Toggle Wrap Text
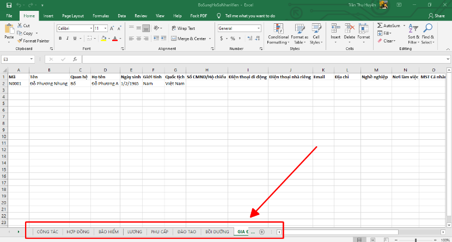The width and height of the screenshot is (452, 242). (183, 28)
